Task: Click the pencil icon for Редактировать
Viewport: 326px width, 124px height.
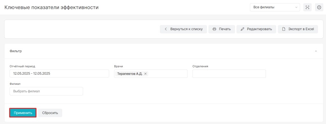Action: click(x=242, y=29)
